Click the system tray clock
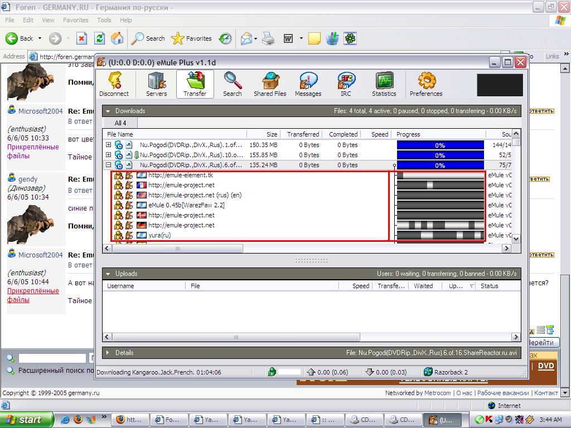The width and height of the screenshot is (571, 428). click(550, 420)
